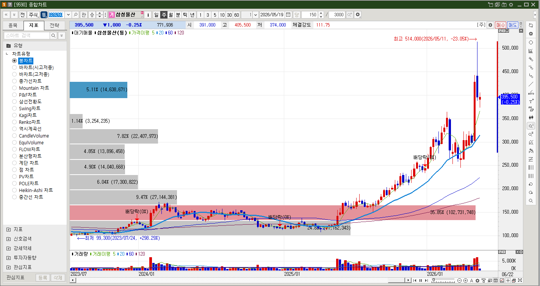
Task: Click the blue 5.11% volume profile bar
Action: [x=99, y=90]
